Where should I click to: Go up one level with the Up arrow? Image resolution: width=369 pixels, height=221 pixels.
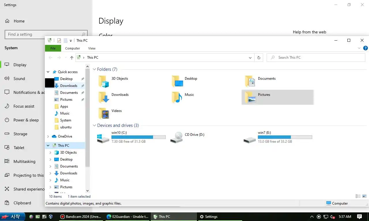(72, 58)
